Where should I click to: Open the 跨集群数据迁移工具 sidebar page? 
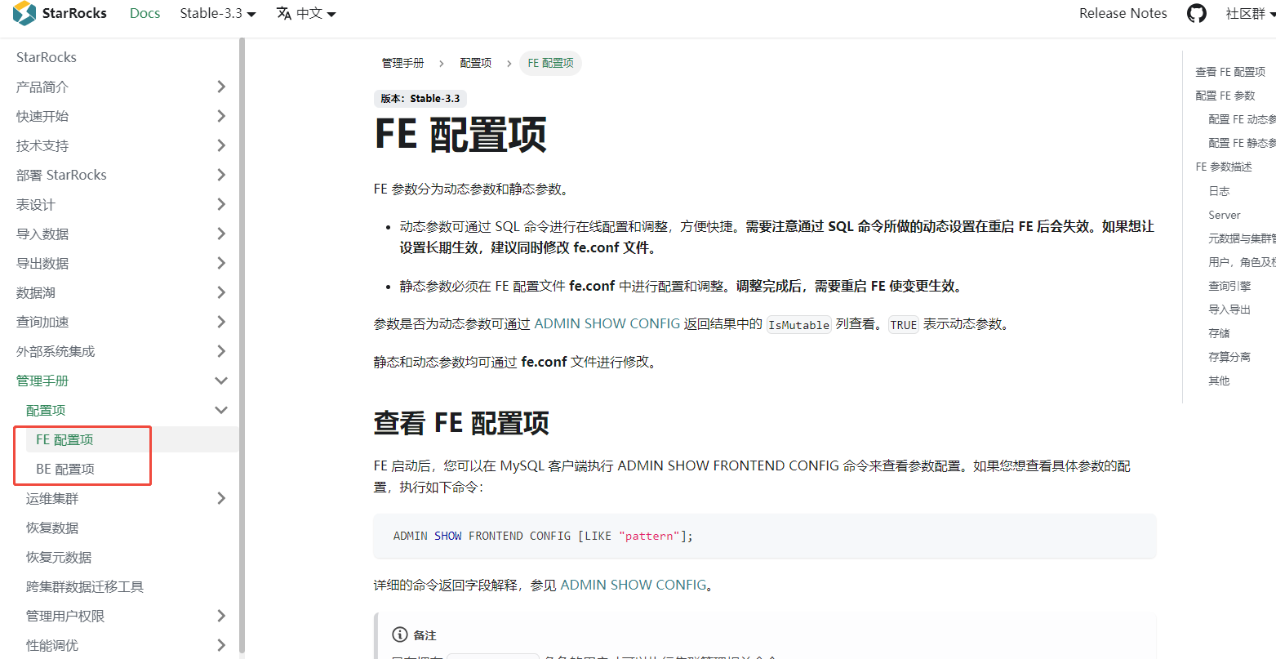click(x=85, y=586)
